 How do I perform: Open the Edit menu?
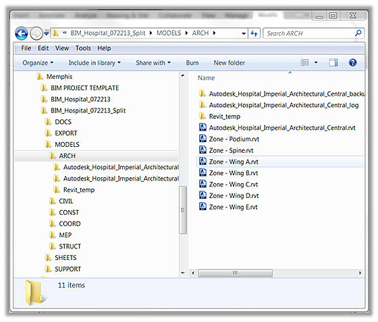point(43,48)
